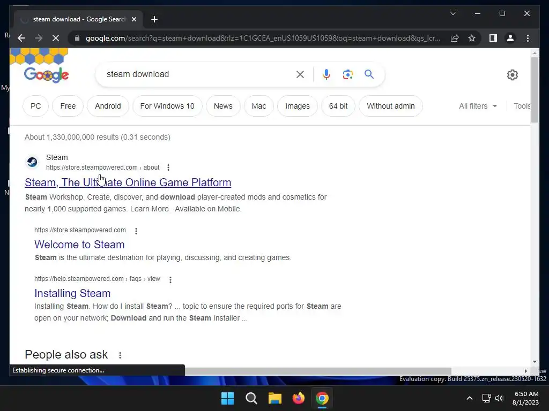Viewport: 549px width, 411px height.
Task: Open Steam, The Ultimate Online Game Platform link
Action: tap(128, 182)
